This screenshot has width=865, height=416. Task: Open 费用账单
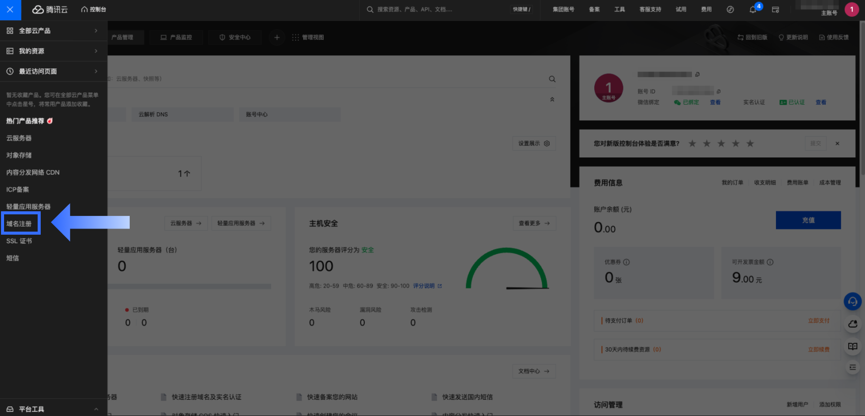click(x=797, y=183)
